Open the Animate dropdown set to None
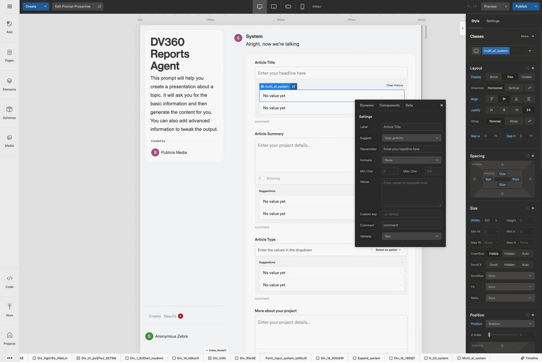542x362 pixels. pos(411,159)
